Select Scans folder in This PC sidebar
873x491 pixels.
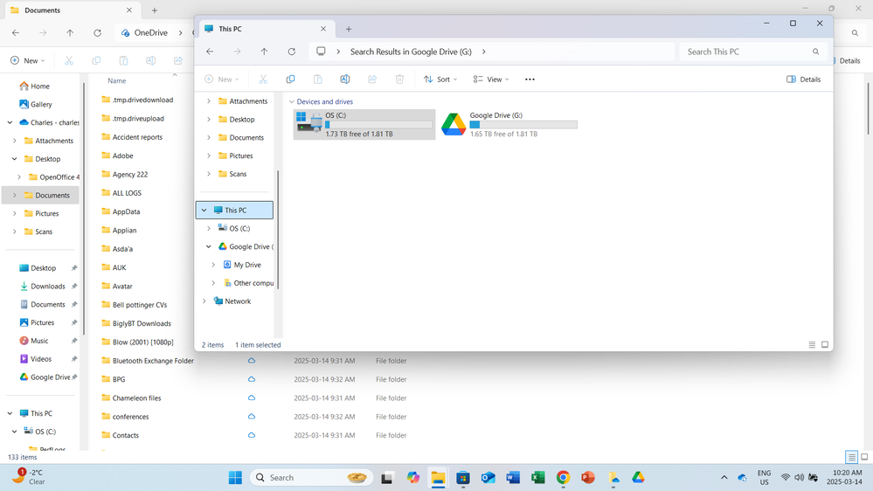(238, 174)
